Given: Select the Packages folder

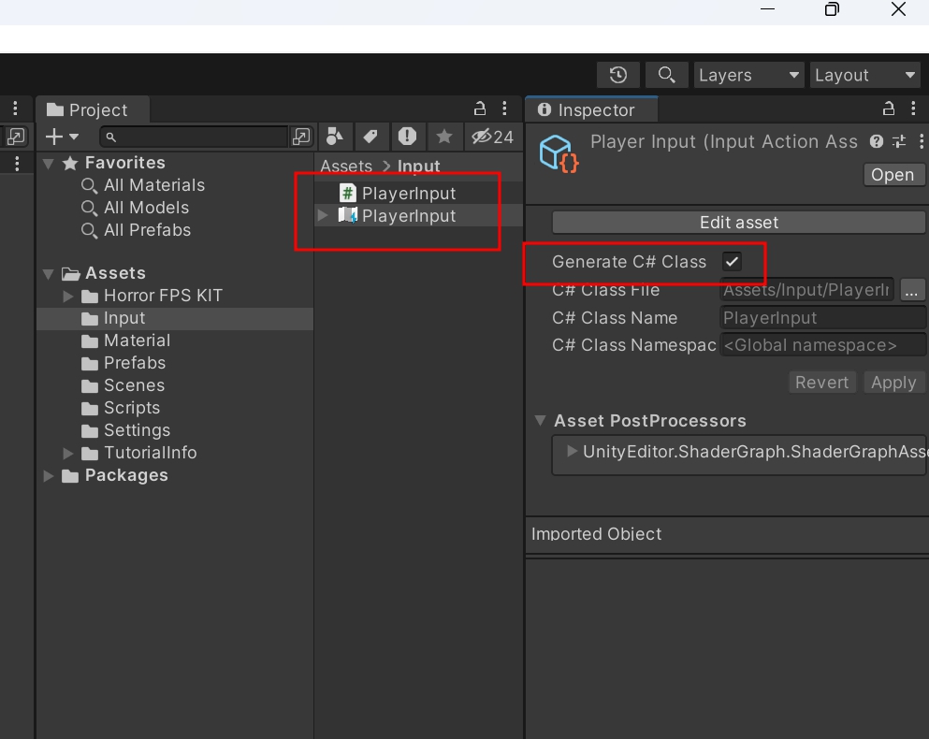Looking at the screenshot, I should click(x=126, y=476).
